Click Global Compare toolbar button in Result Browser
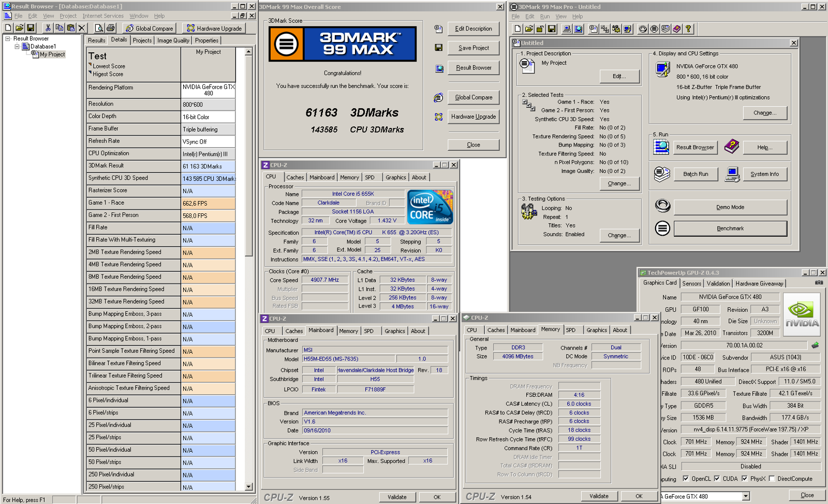This screenshot has width=828, height=504. point(150,28)
